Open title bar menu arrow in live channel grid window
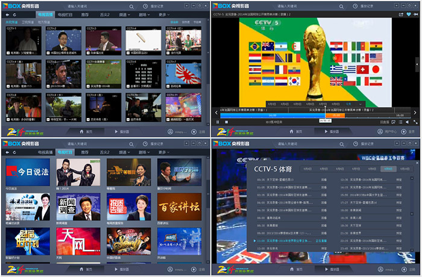Image resolution: width=422 pixels, height=277 pixels. tap(186, 5)
